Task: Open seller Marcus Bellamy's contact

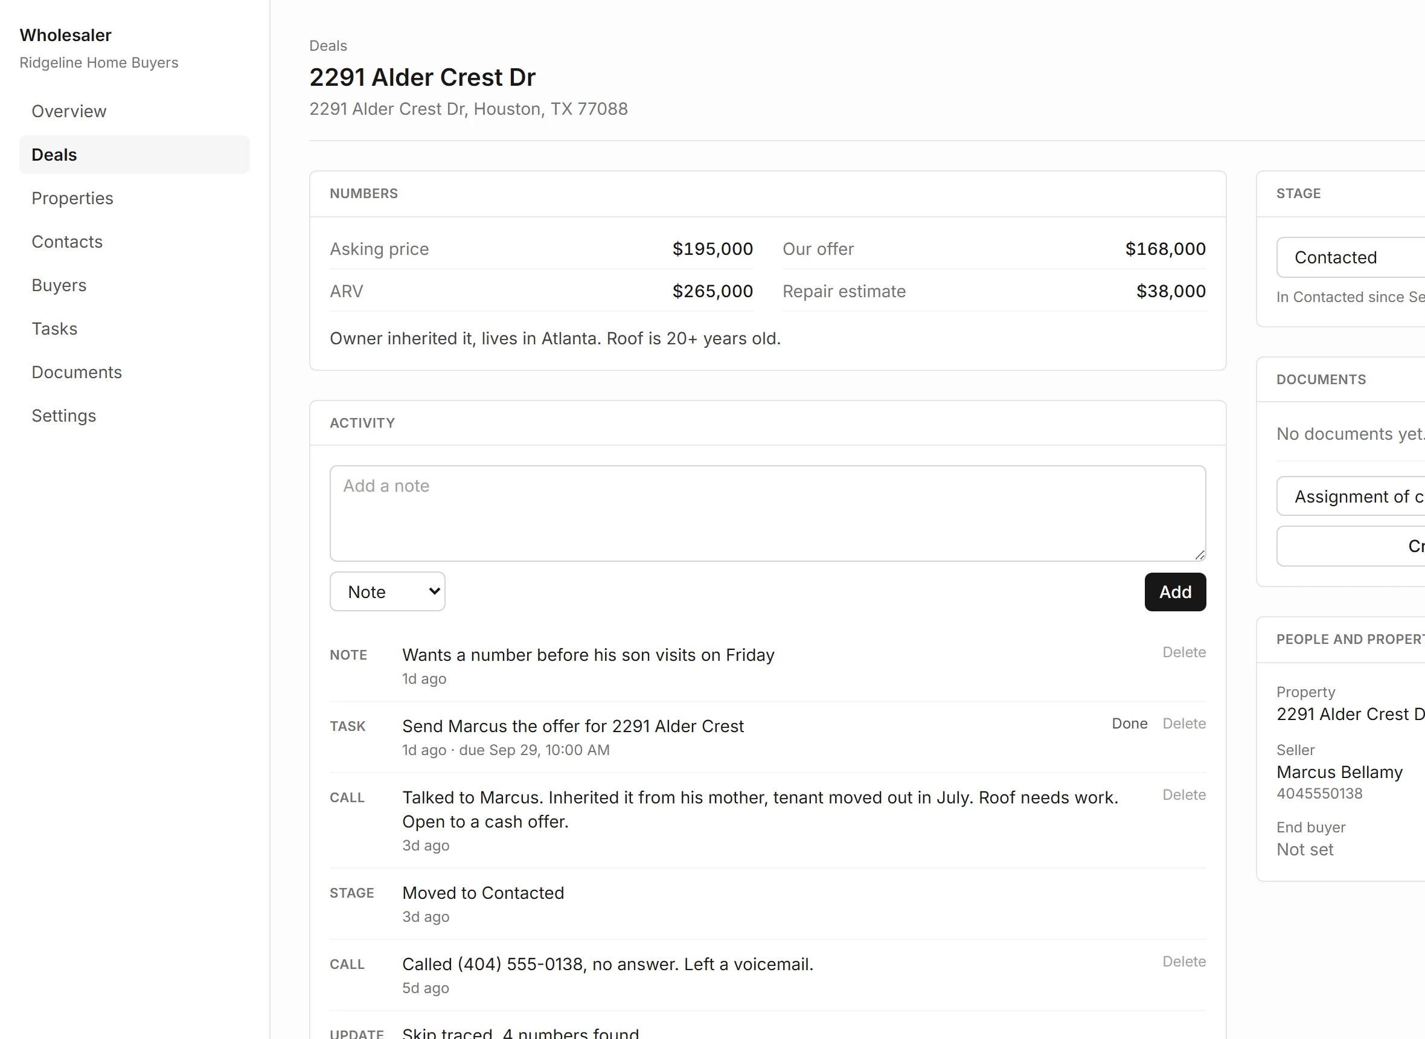Action: [1339, 772]
